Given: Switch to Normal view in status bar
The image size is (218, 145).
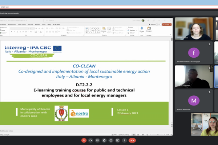Looking at the screenshot, I should click(134, 134).
